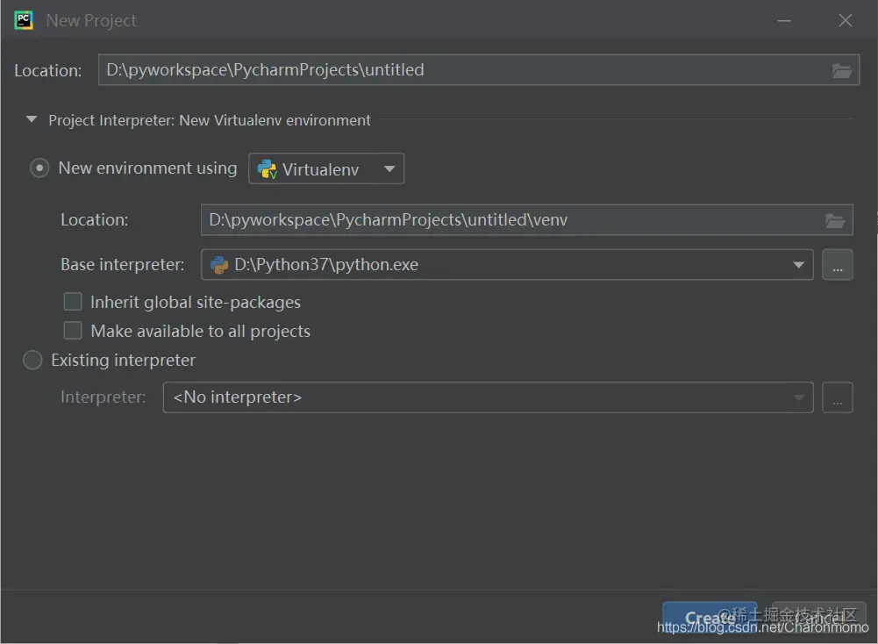This screenshot has height=644, width=878.
Task: Click the PyCharm logo in title bar
Action: [24, 20]
